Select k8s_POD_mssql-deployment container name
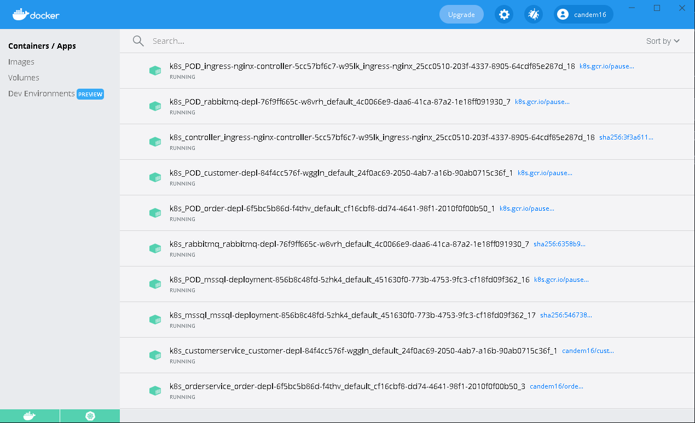Screen dimensions: 695x423 point(350,280)
